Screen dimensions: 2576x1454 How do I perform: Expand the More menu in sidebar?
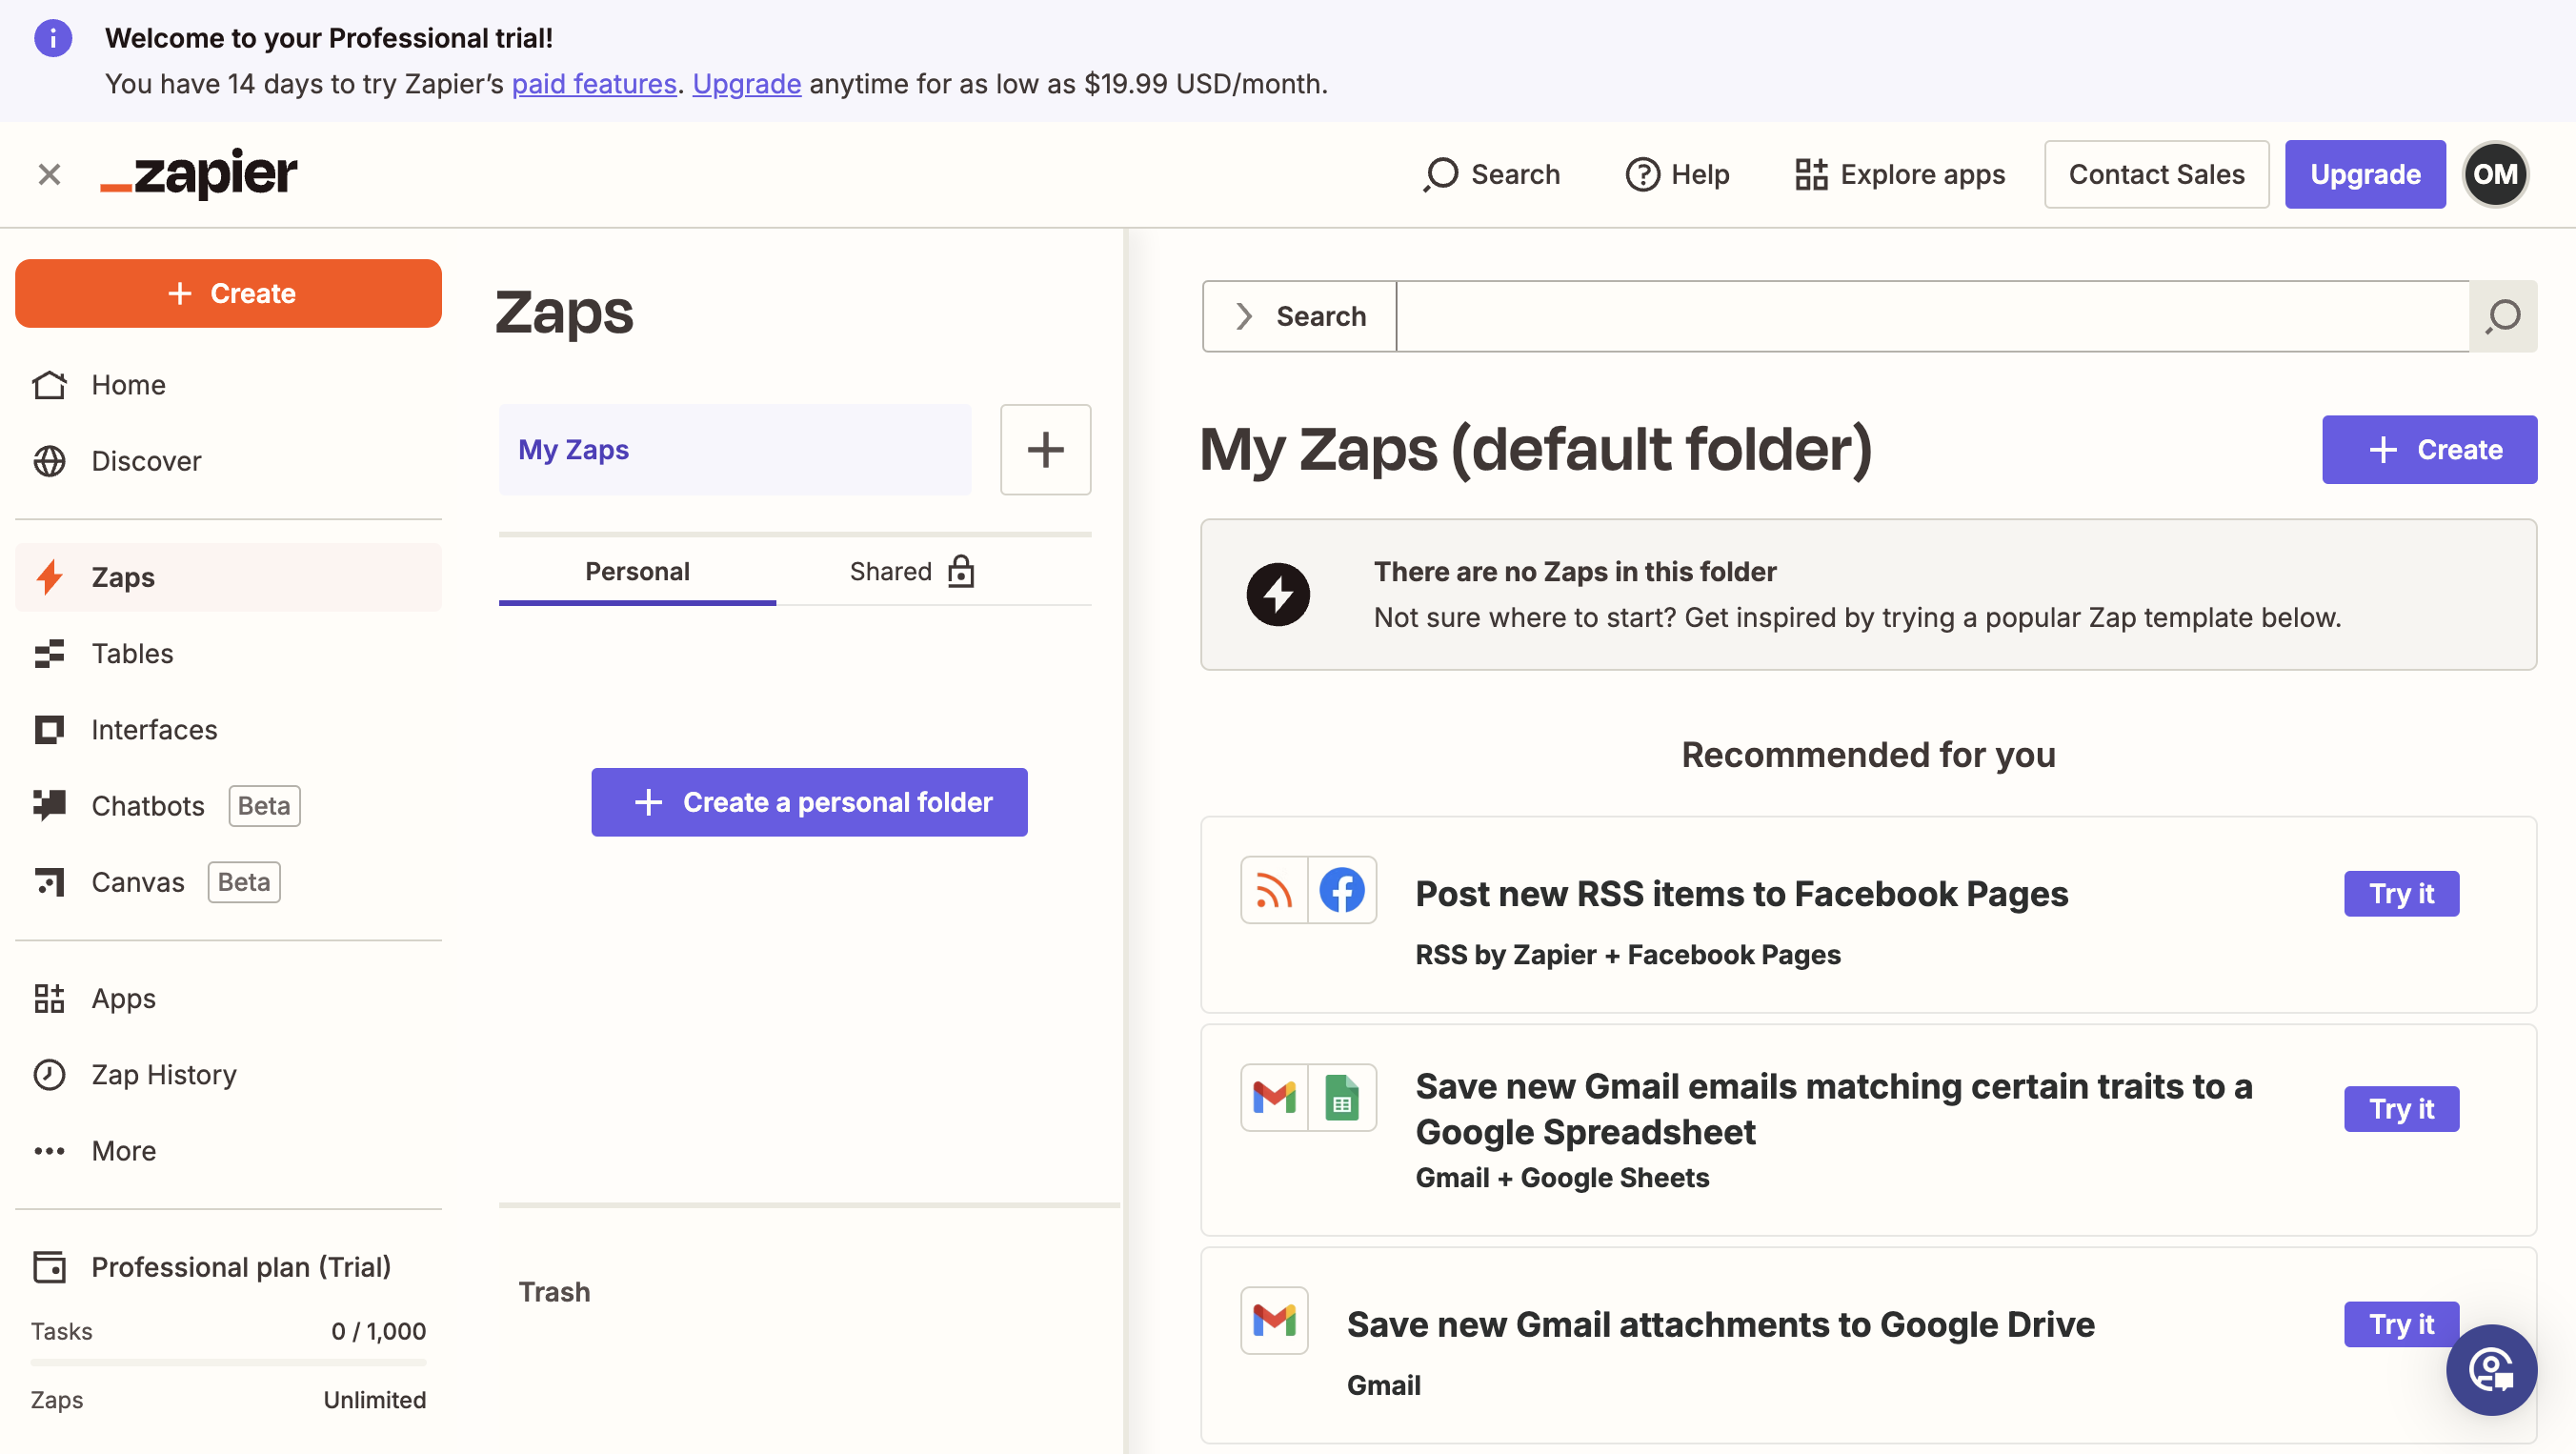(x=123, y=1151)
